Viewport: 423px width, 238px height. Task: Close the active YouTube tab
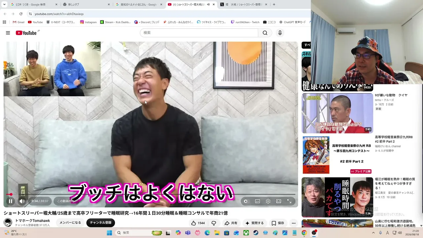(214, 5)
